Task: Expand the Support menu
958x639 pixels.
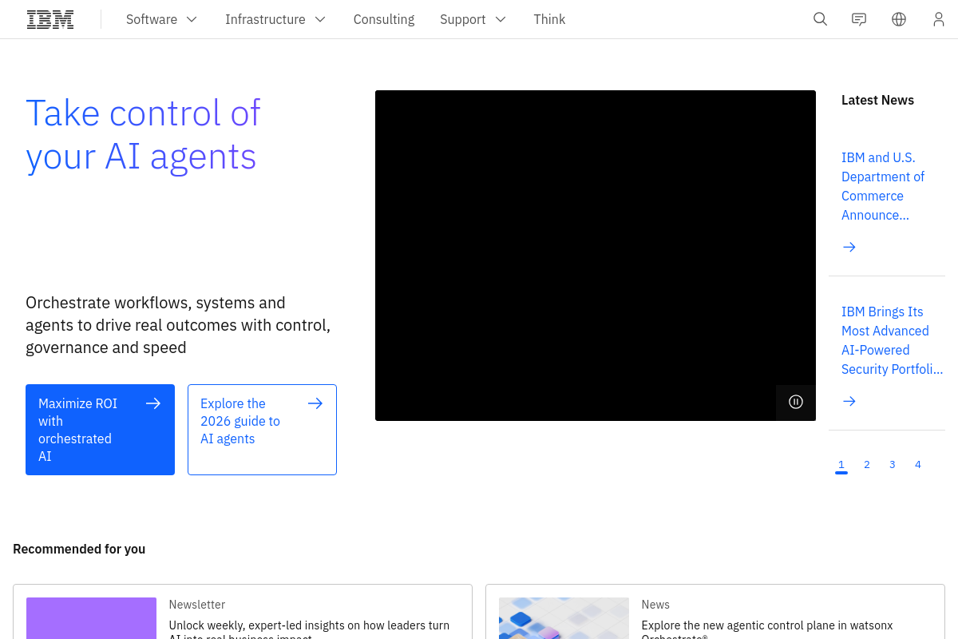Action: click(x=473, y=19)
